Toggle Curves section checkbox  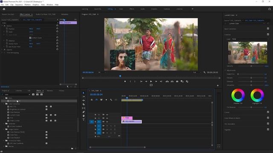point(268,112)
